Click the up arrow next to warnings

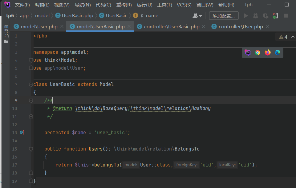pos(293,37)
